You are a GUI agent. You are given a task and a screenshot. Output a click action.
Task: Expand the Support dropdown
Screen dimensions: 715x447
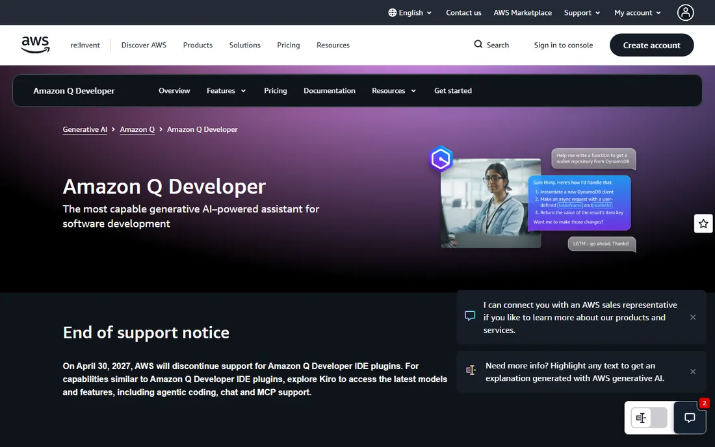582,13
